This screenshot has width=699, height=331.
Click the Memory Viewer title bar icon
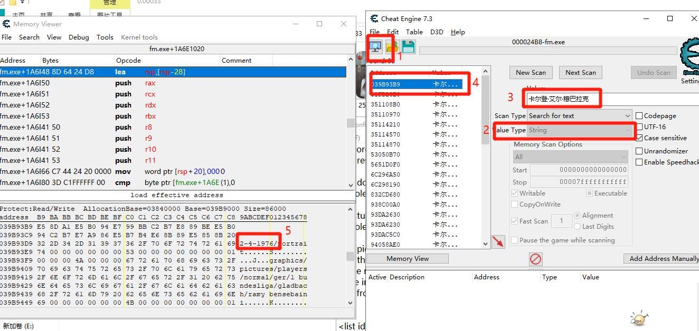6,24
